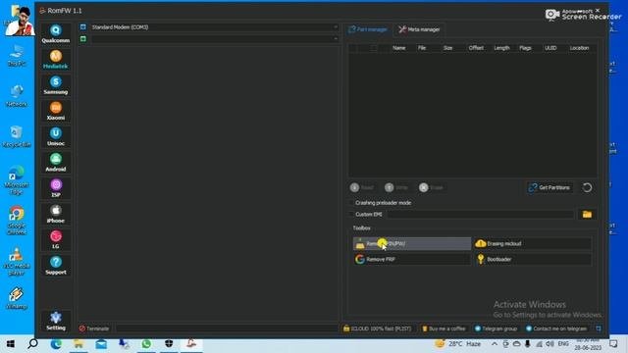Open the Qualcomm section in sidebar
Viewport: 628px width, 353px height.
point(56,34)
